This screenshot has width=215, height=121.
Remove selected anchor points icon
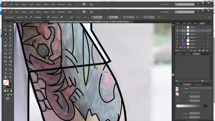61,17
